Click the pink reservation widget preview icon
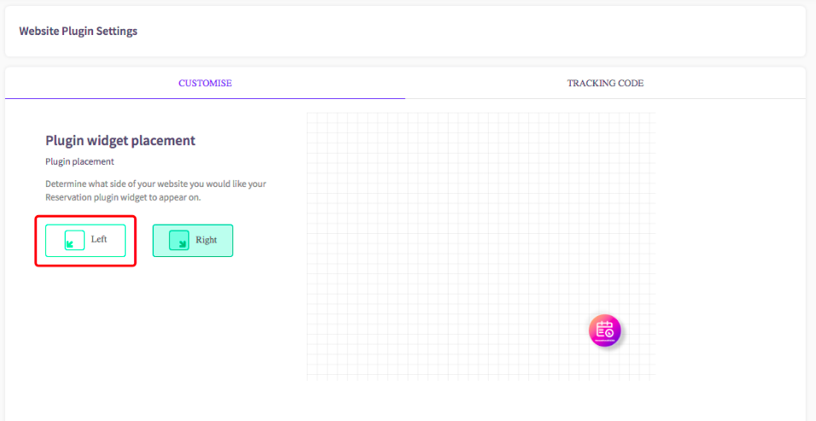Image resolution: width=816 pixels, height=421 pixels. coord(605,330)
